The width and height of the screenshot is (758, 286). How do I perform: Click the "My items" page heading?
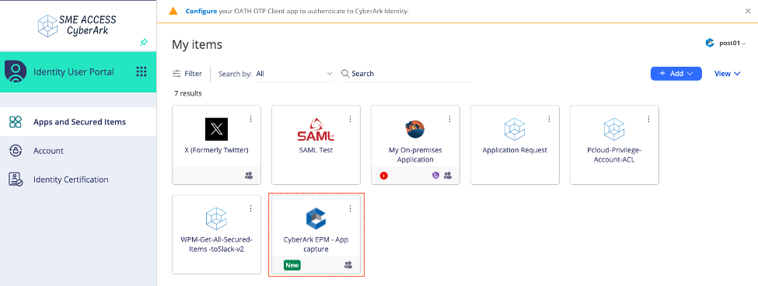[197, 45]
